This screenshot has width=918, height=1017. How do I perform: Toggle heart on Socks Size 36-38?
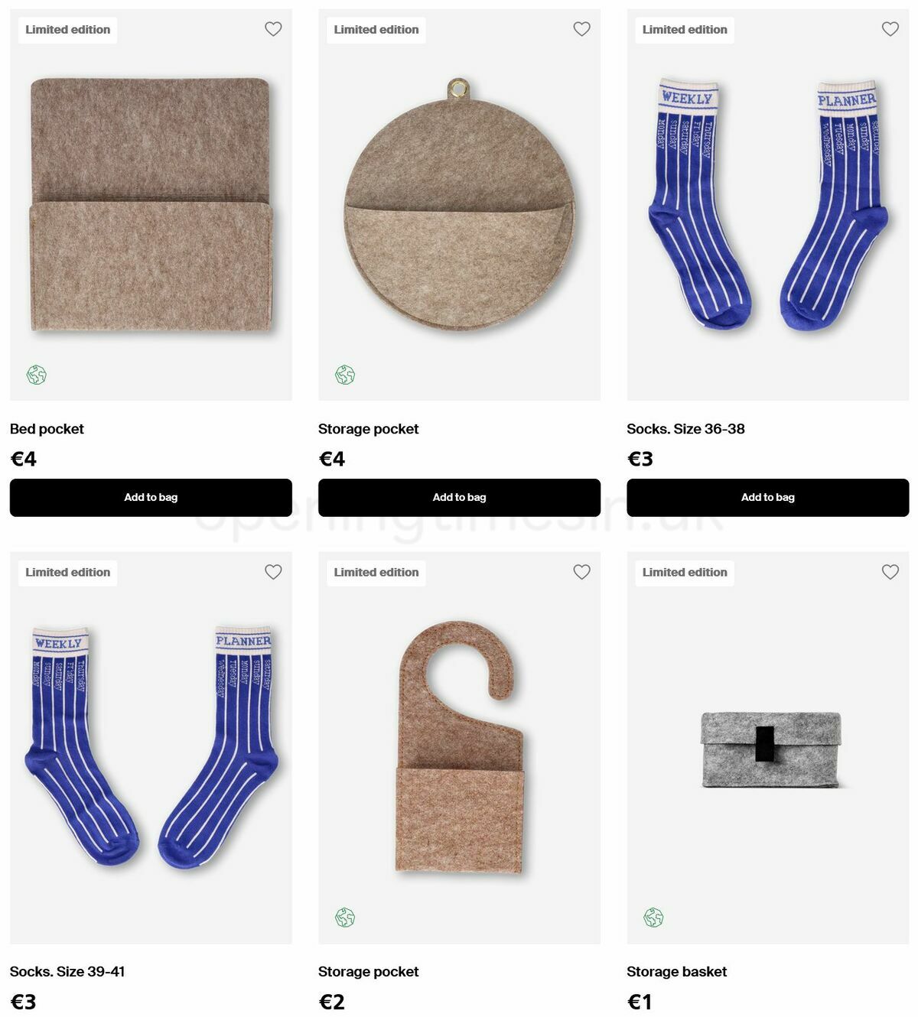890,29
